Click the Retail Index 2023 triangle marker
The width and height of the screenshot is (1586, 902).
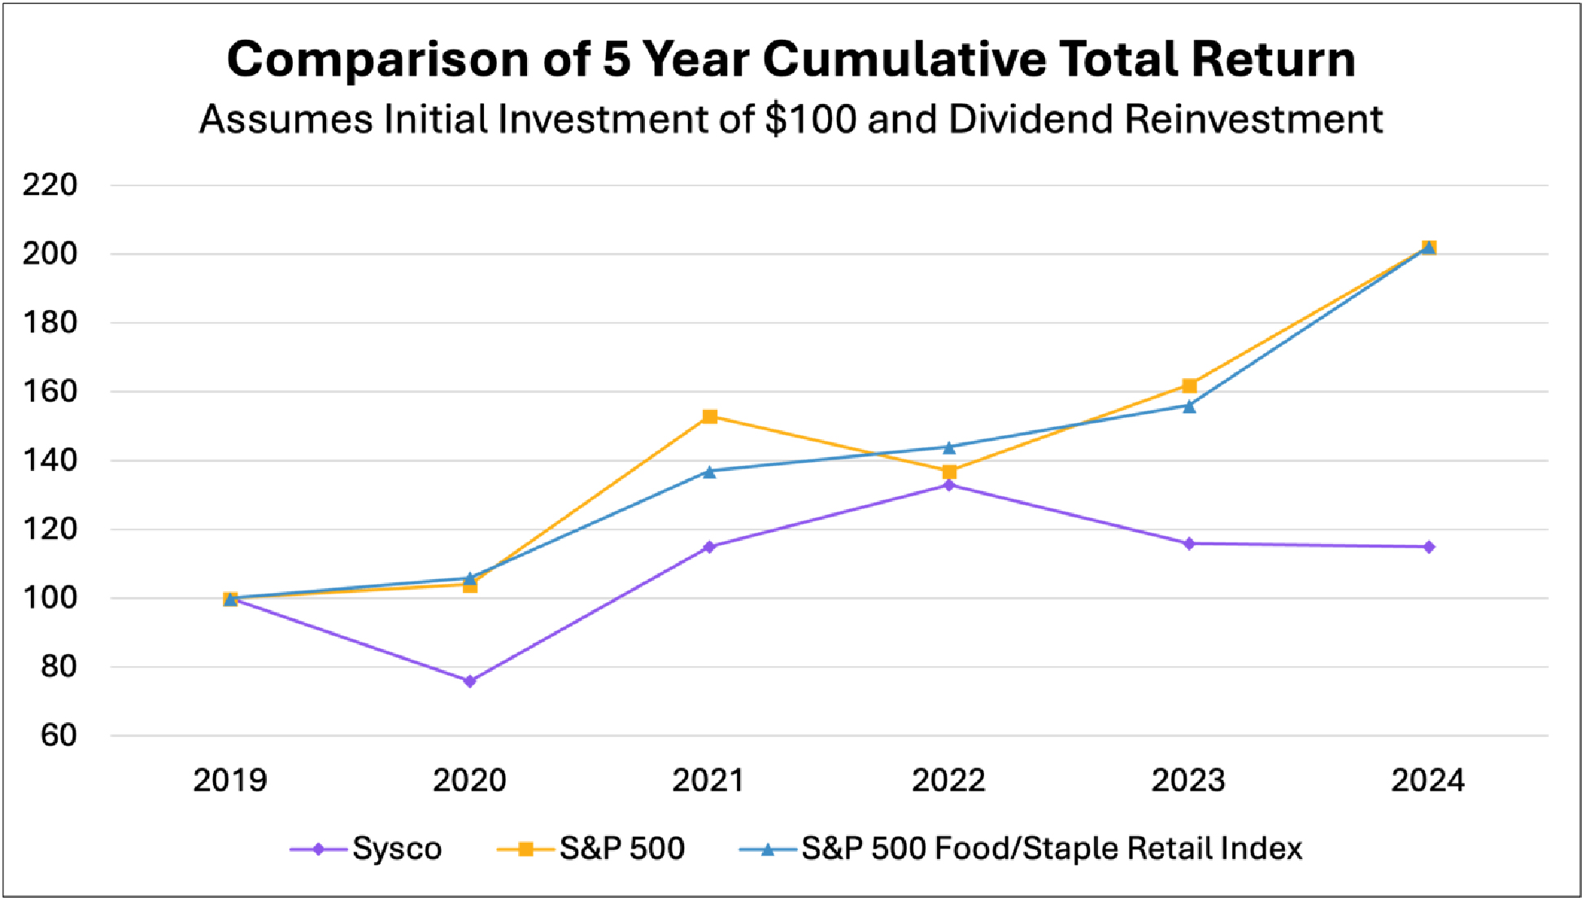[1189, 406]
